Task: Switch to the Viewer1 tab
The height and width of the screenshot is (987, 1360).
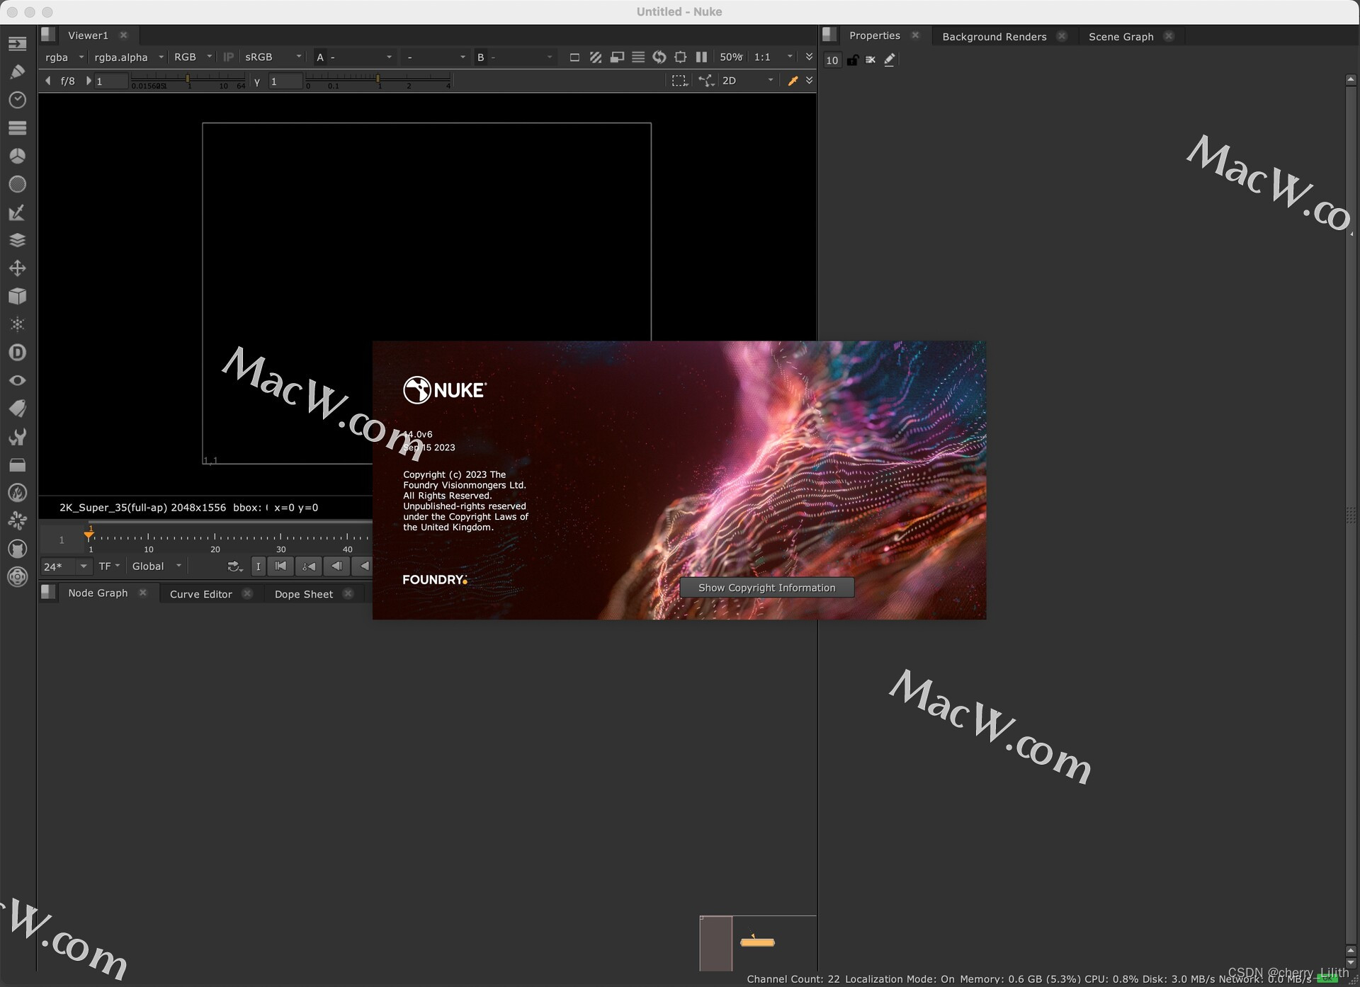Action: 88,35
